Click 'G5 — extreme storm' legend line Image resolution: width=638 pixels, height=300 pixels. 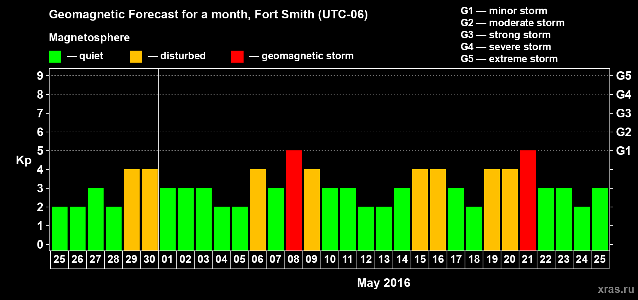click(509, 59)
